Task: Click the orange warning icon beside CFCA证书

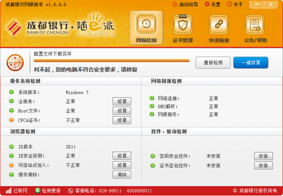Action: pyautogui.click(x=11, y=120)
